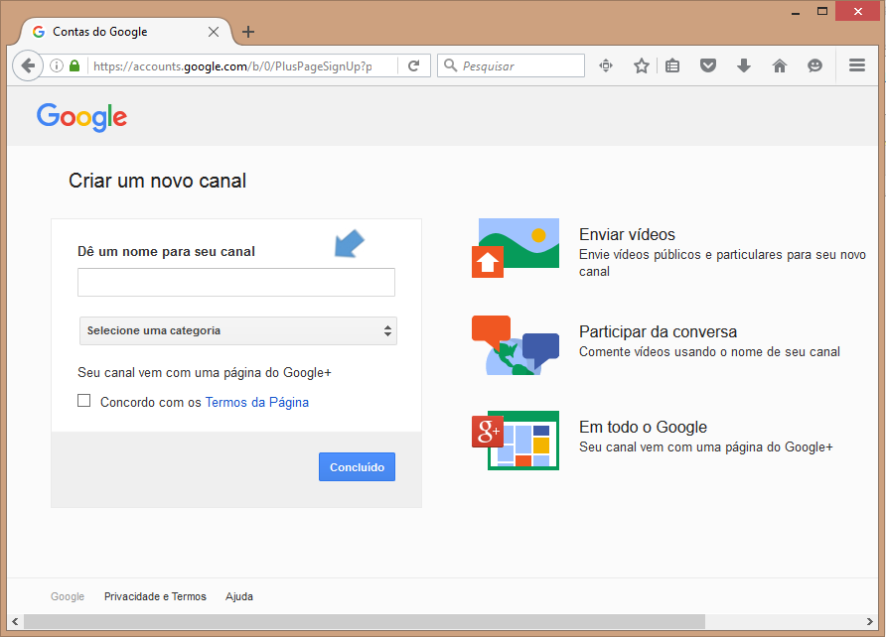
Task: Open the Ajuda footer link
Action: pyautogui.click(x=239, y=596)
